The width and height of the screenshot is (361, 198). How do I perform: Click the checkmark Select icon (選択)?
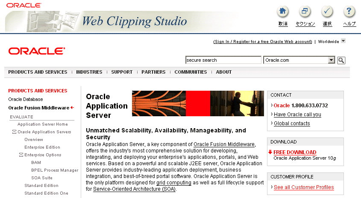click(x=327, y=11)
